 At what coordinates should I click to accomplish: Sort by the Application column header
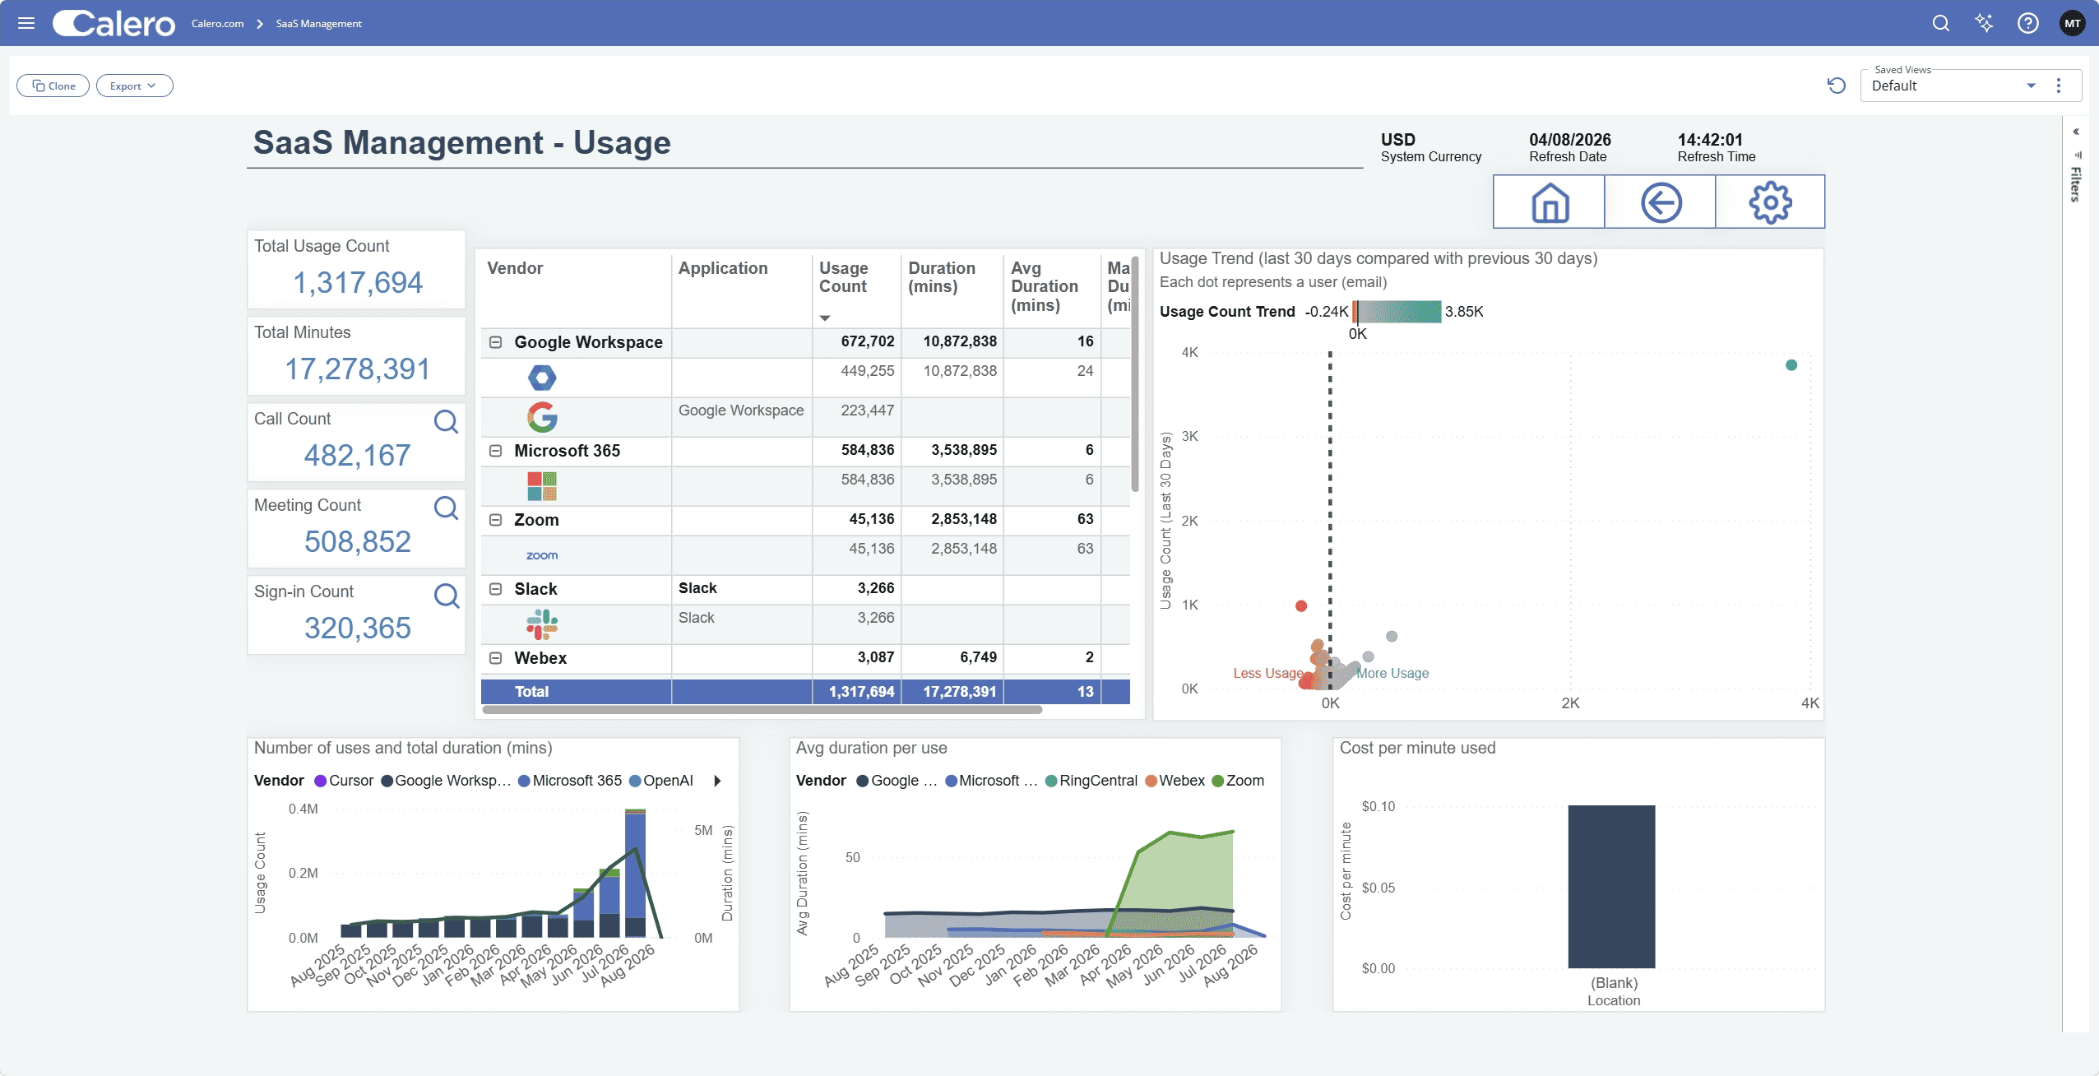pos(723,268)
